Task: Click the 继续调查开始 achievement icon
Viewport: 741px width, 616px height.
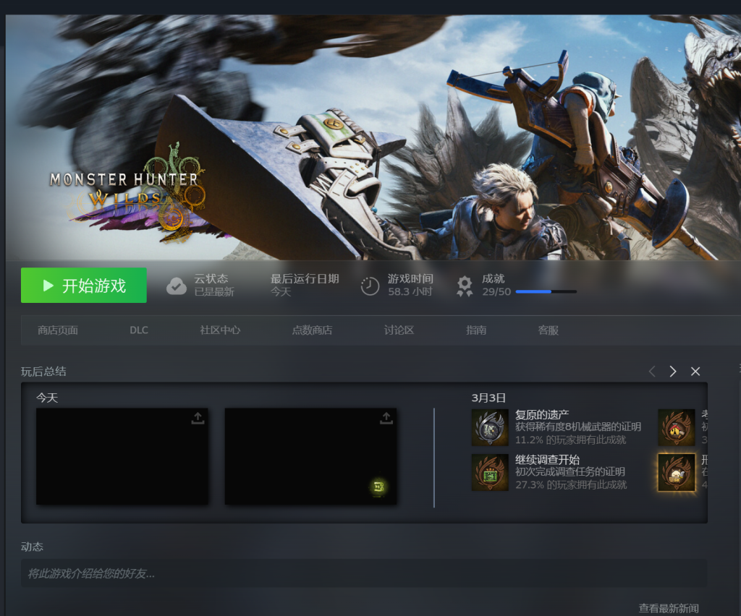Action: pyautogui.click(x=490, y=473)
